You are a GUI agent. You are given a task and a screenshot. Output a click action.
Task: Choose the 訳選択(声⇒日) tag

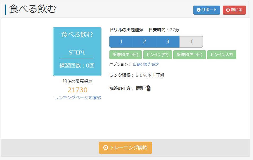(189, 55)
